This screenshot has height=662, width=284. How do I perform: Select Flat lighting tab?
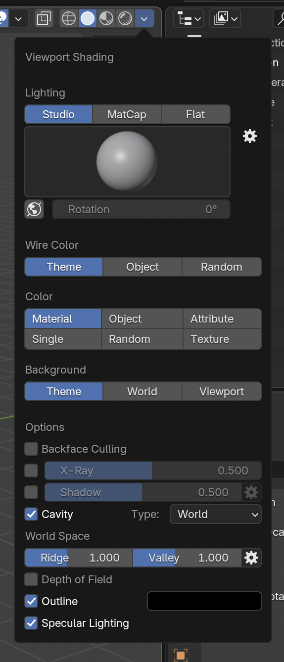[x=195, y=114]
